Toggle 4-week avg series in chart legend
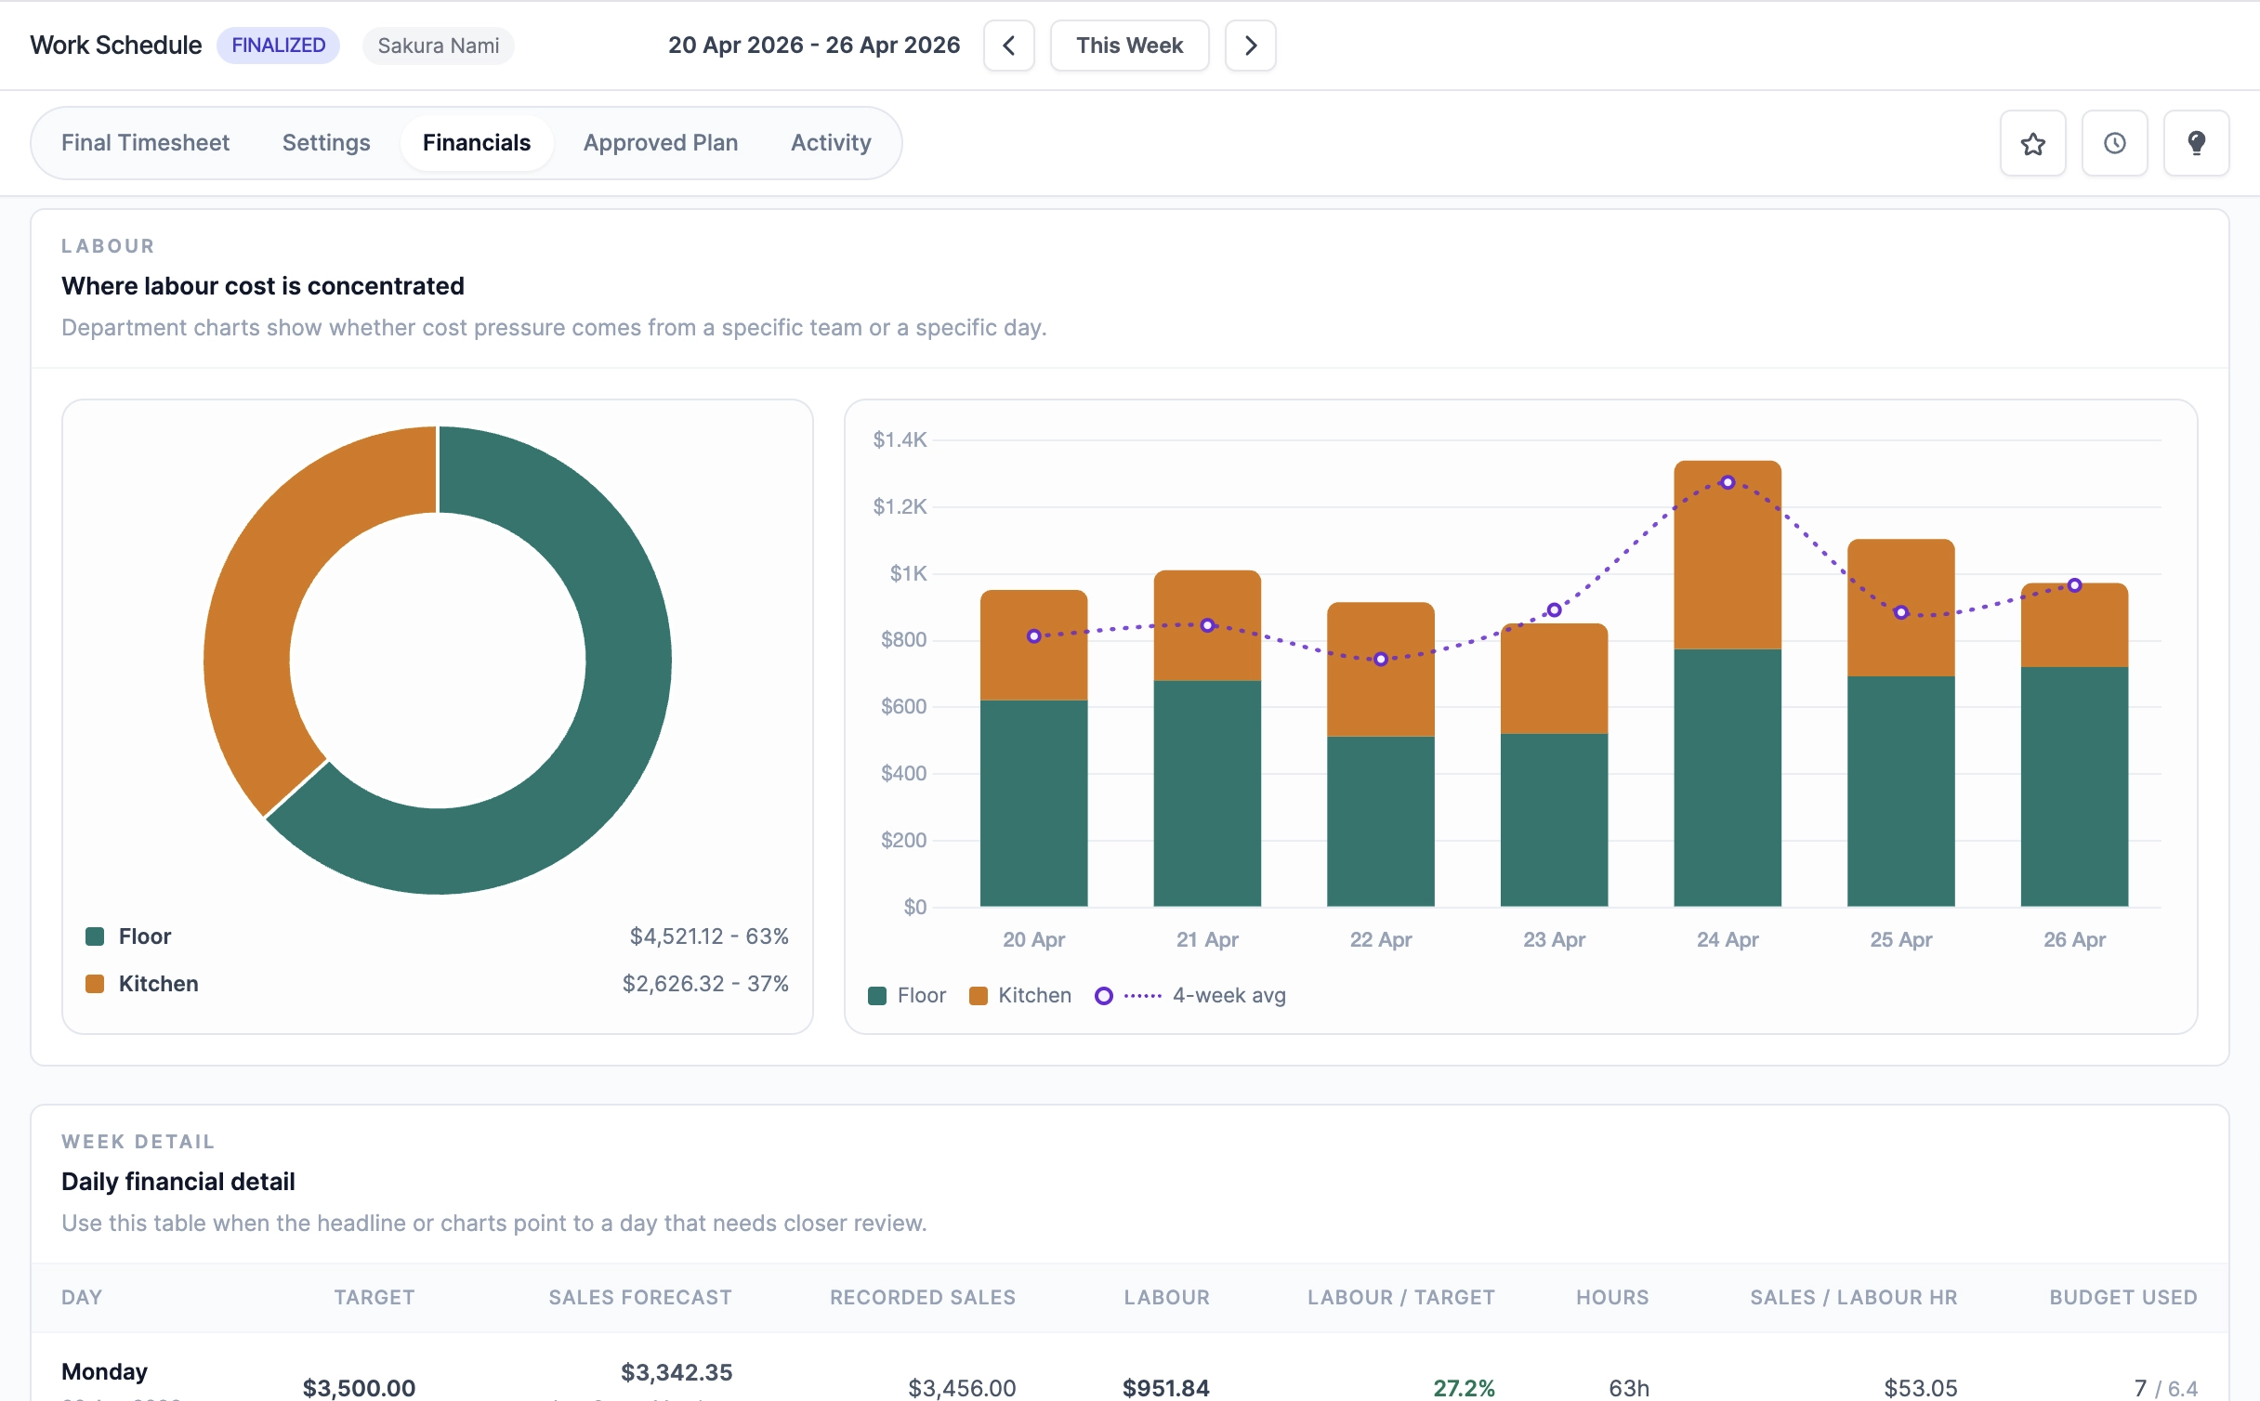 [1190, 996]
